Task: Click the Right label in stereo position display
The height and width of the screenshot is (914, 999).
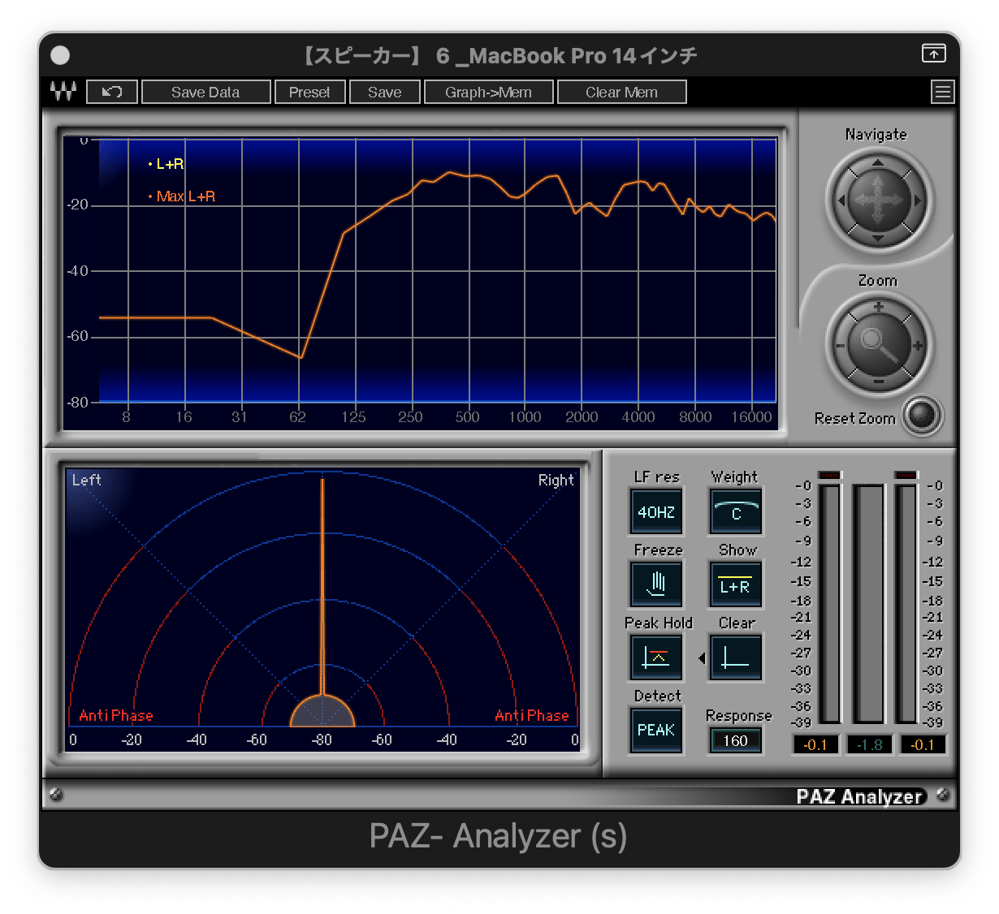Action: pyautogui.click(x=556, y=480)
